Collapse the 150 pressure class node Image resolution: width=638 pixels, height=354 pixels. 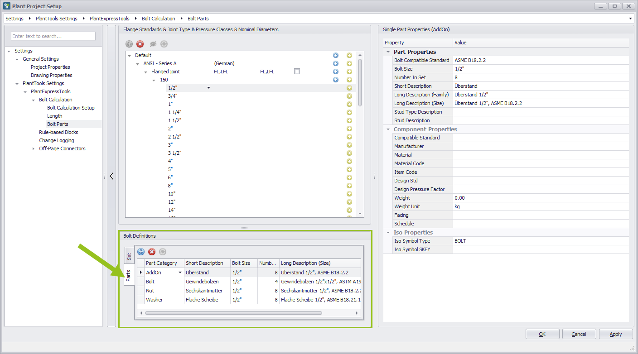(154, 80)
